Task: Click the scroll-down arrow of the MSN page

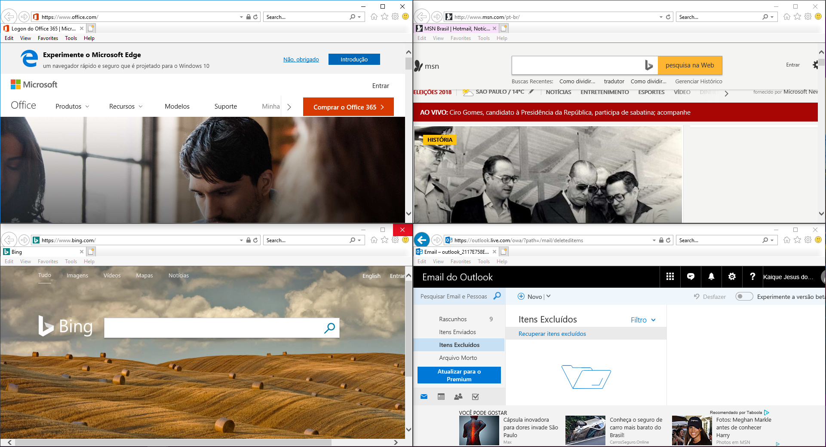Action: pyautogui.click(x=821, y=213)
